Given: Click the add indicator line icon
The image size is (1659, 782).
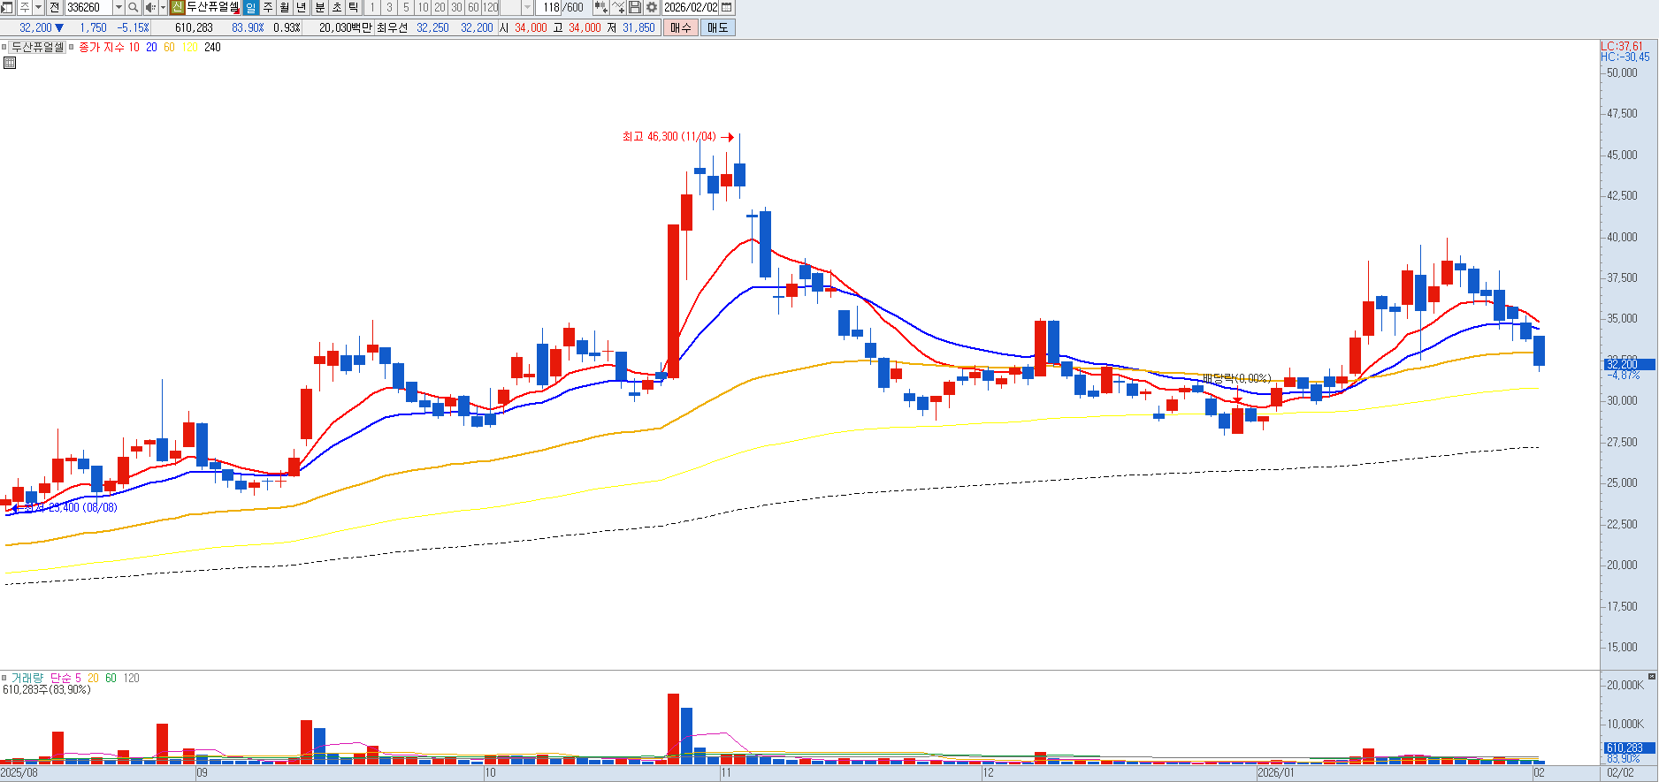Looking at the screenshot, I should click(618, 7).
